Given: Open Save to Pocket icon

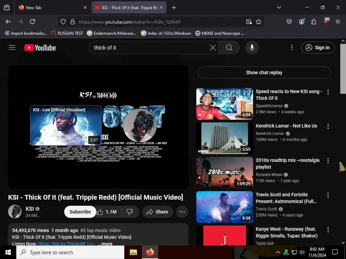Looking at the screenshot, I should click(289, 22).
